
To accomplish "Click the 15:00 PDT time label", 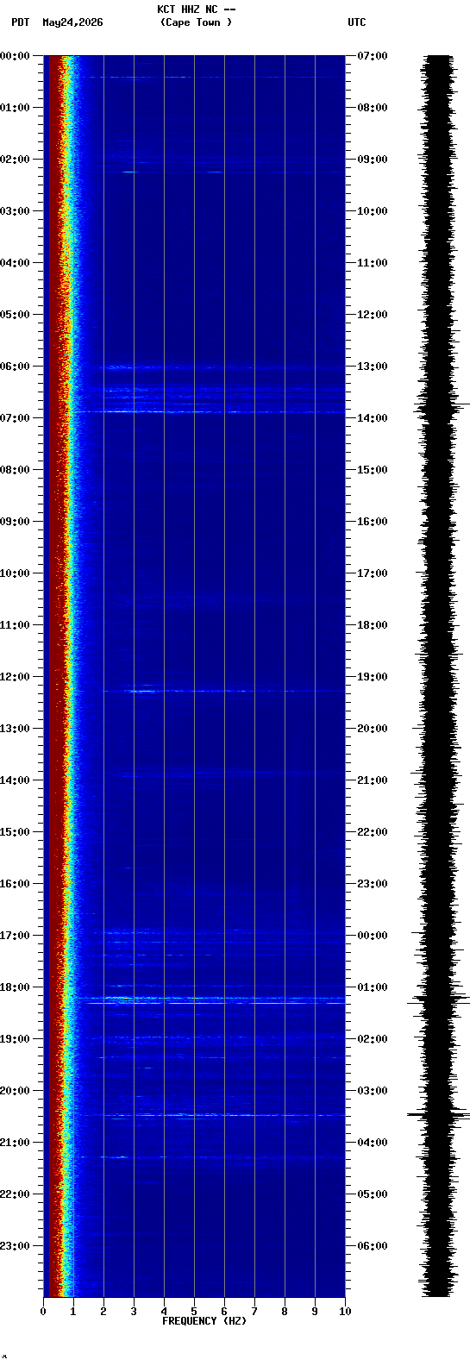I will [15, 832].
